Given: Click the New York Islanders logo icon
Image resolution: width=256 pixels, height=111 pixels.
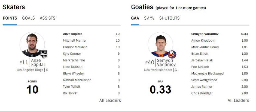Looking at the screenshot, I should [x=172, y=54].
